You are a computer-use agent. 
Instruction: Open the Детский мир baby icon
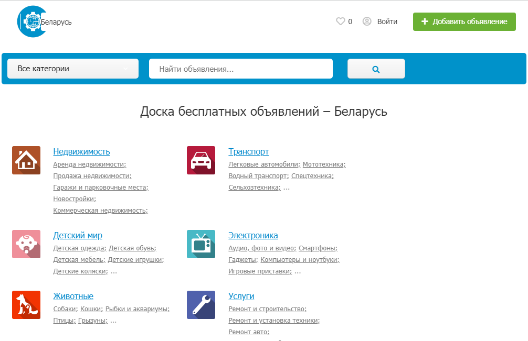[x=26, y=244]
